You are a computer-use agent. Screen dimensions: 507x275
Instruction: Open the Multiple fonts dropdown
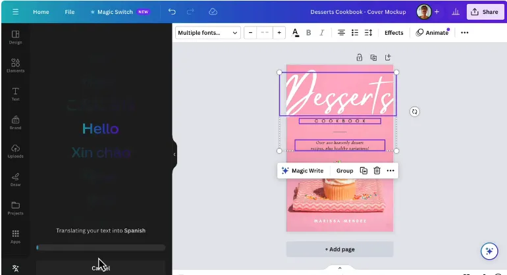(208, 33)
